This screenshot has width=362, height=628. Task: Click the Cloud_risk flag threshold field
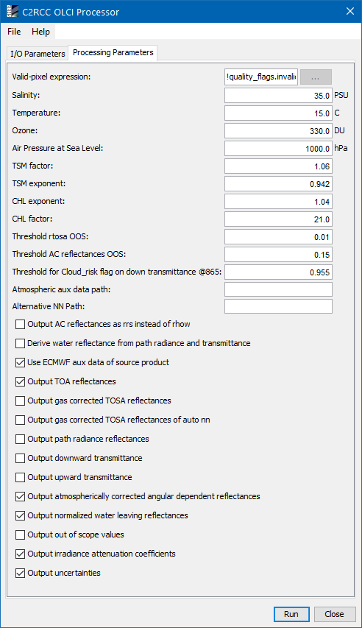(x=278, y=272)
